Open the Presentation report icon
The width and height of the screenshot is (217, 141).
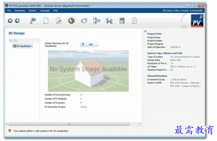click(135, 21)
